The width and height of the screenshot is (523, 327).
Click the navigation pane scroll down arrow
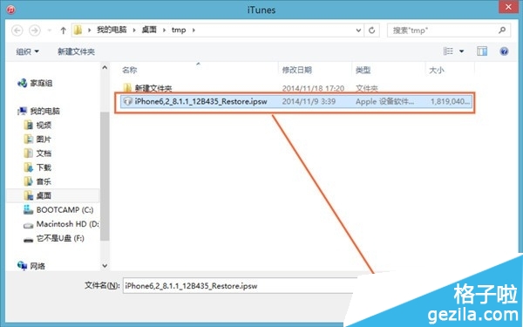point(105,266)
